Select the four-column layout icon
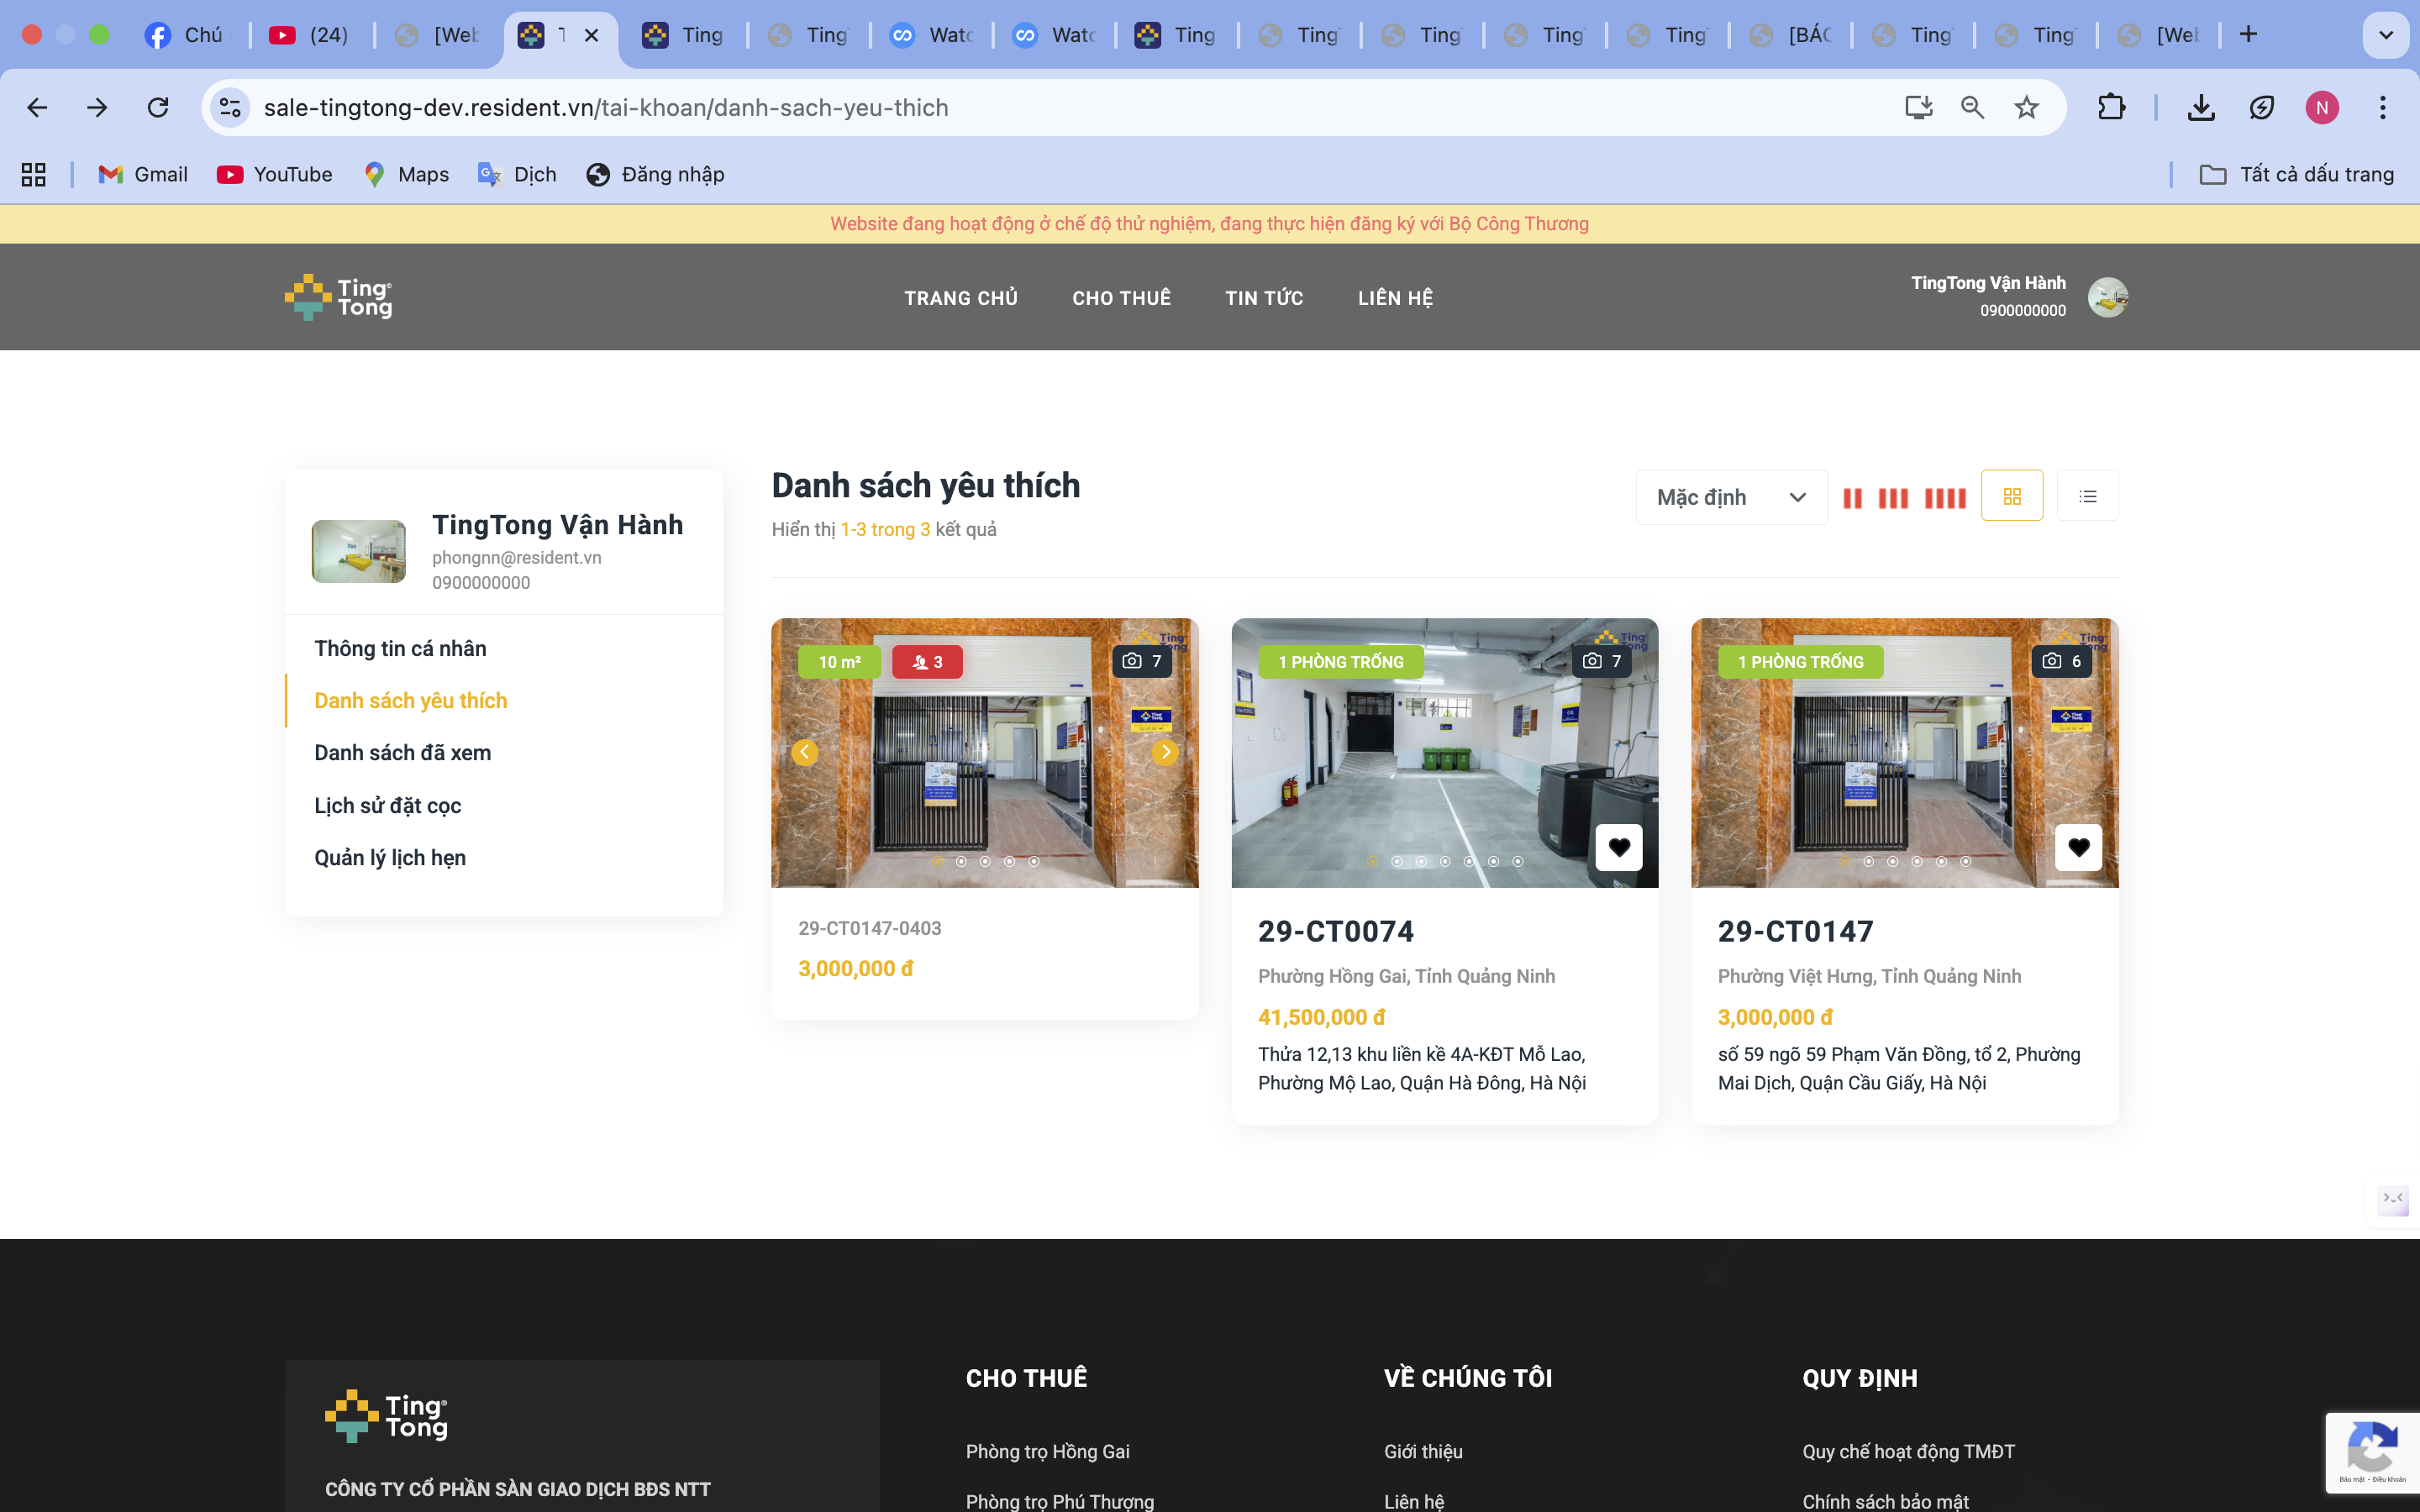This screenshot has width=2420, height=1512. [x=1945, y=498]
